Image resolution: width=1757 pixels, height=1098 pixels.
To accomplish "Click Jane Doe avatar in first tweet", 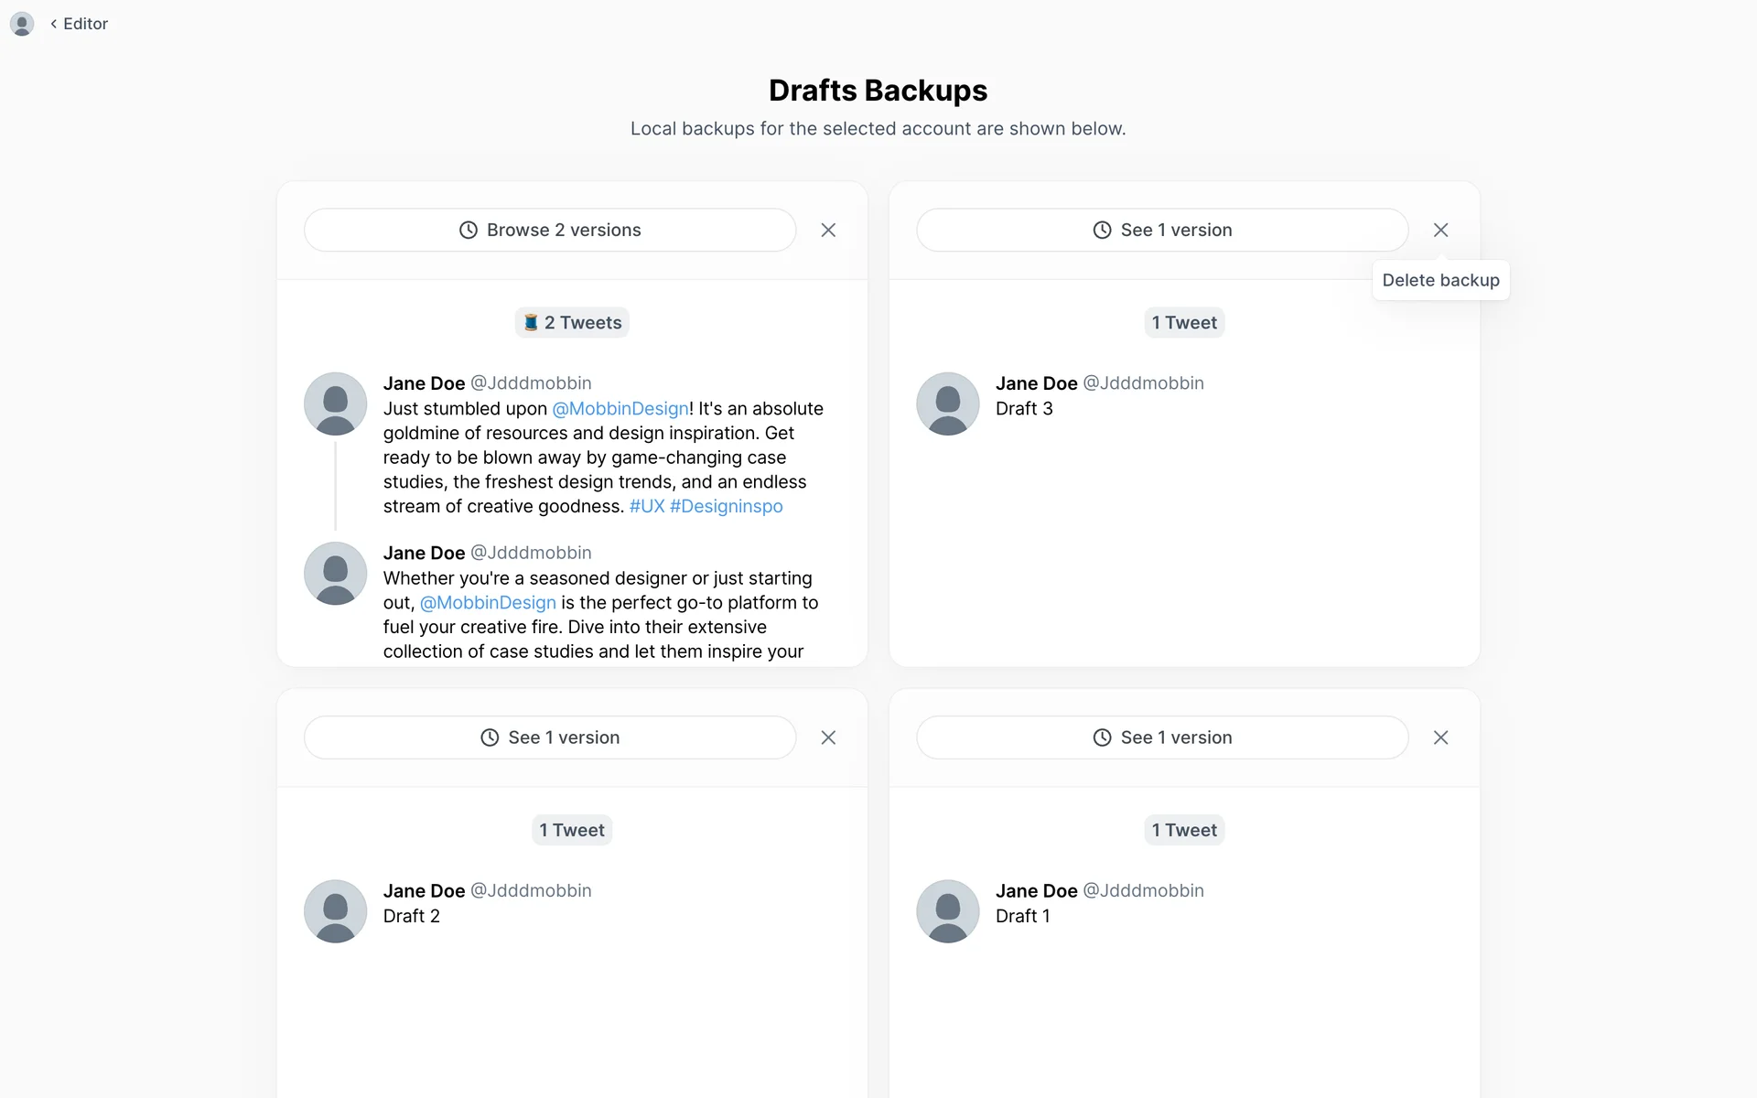I will click(x=335, y=404).
